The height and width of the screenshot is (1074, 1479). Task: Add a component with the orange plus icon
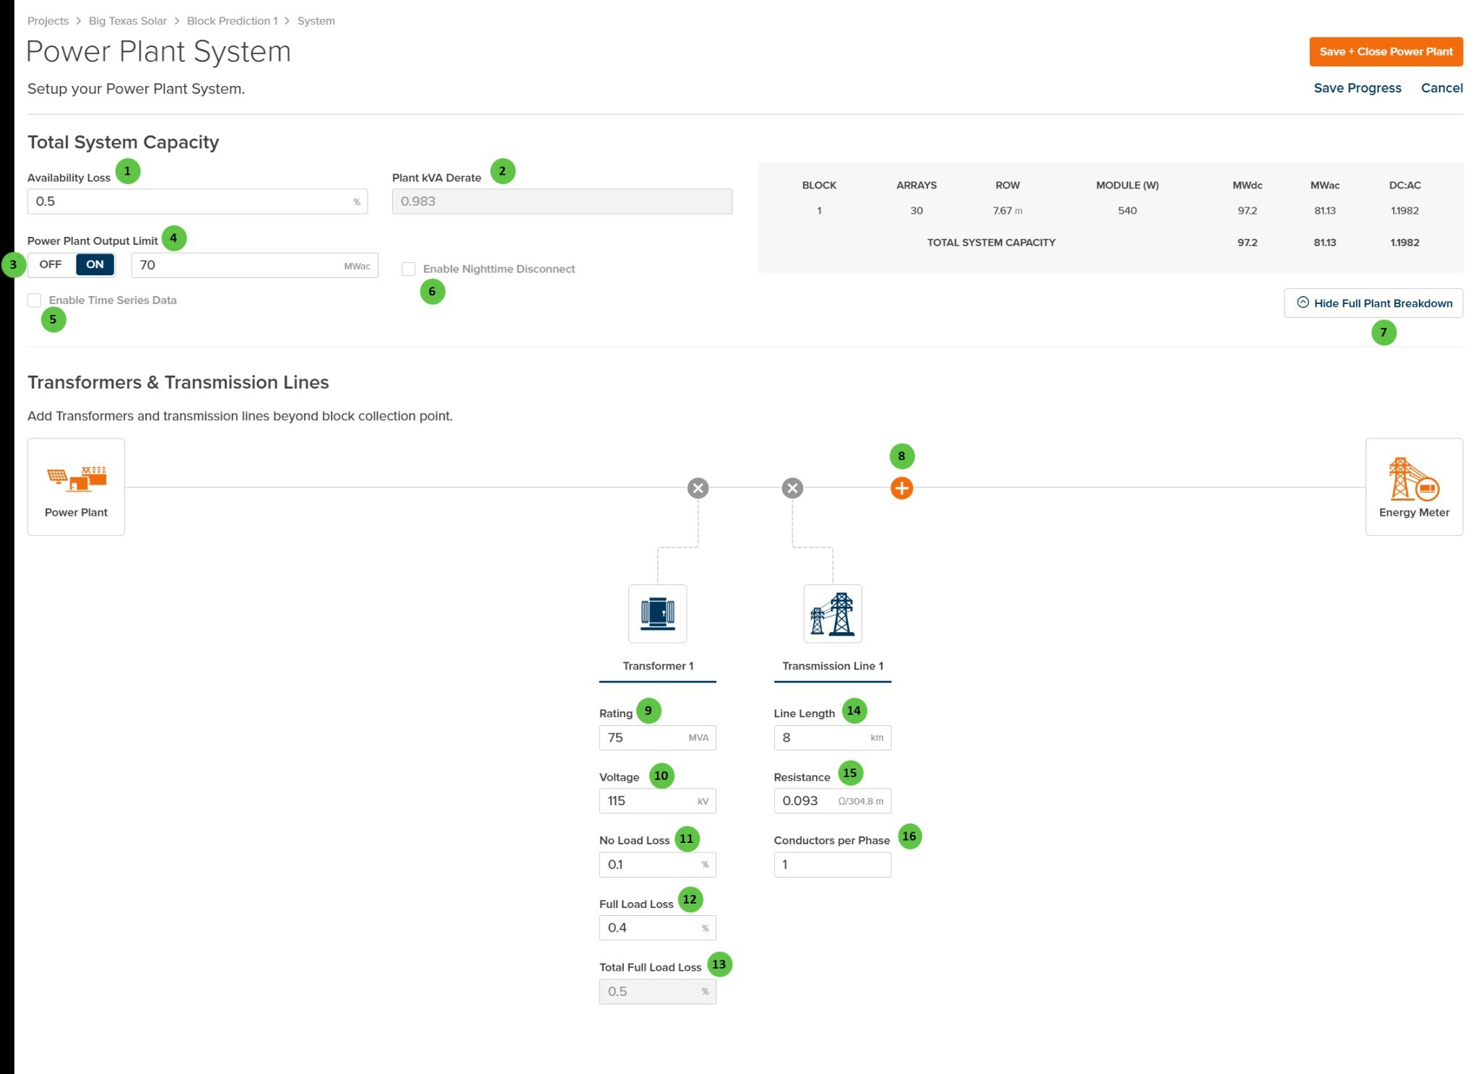point(901,488)
